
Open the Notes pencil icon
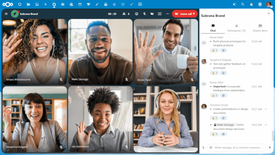97,4
